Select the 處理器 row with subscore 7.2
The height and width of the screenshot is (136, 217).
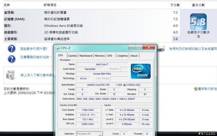click(92, 13)
